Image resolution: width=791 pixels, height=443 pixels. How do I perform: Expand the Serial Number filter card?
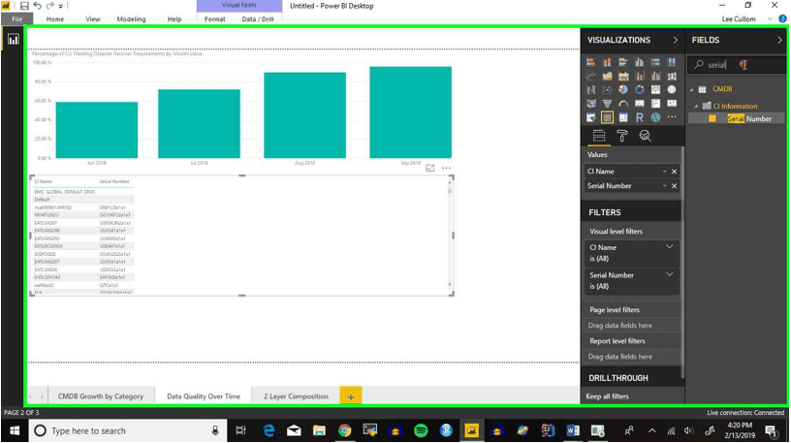(670, 275)
